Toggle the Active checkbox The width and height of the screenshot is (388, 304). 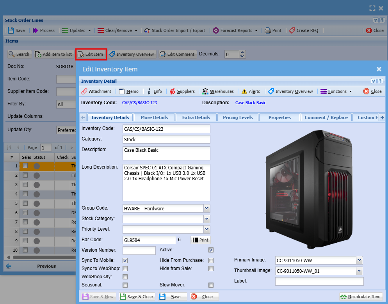pyautogui.click(x=211, y=250)
